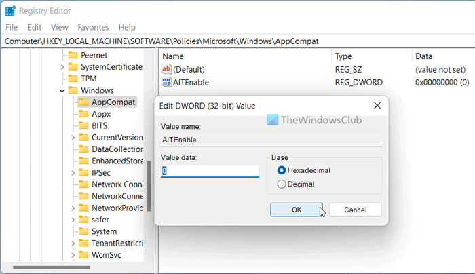Select the Decimal base option
Image resolution: width=475 pixels, height=274 pixels.
pos(282,184)
